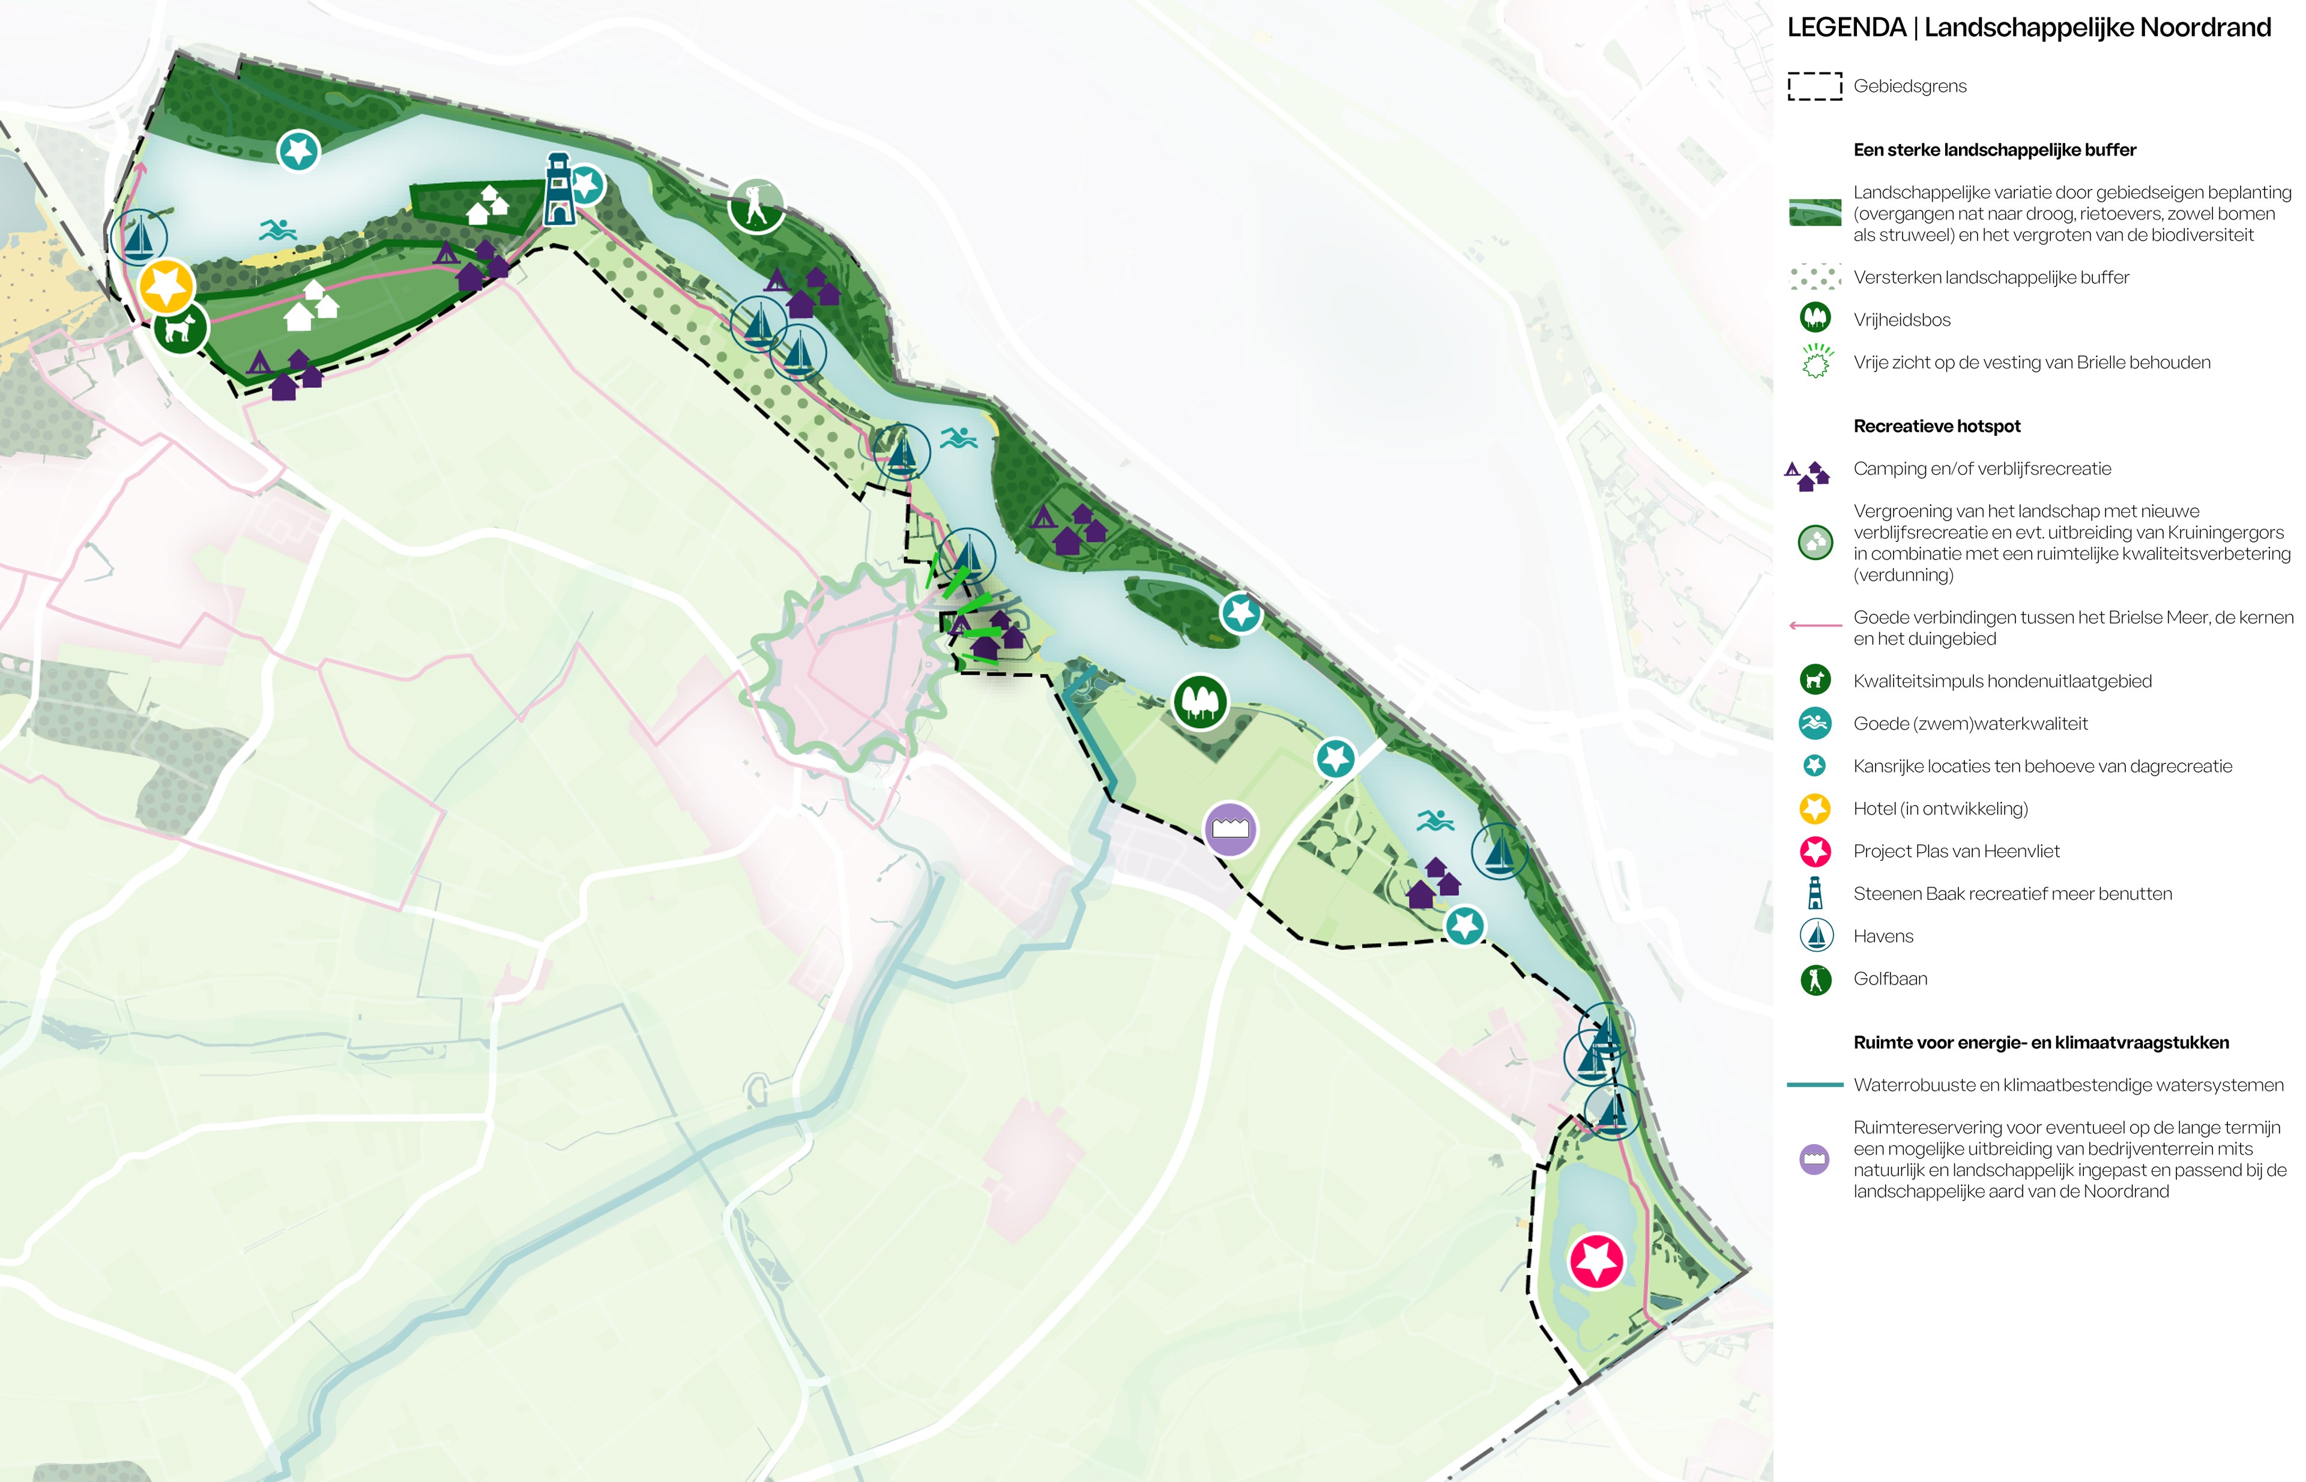
Task: Click the green landscape variation legend swatch
Action: (1814, 212)
